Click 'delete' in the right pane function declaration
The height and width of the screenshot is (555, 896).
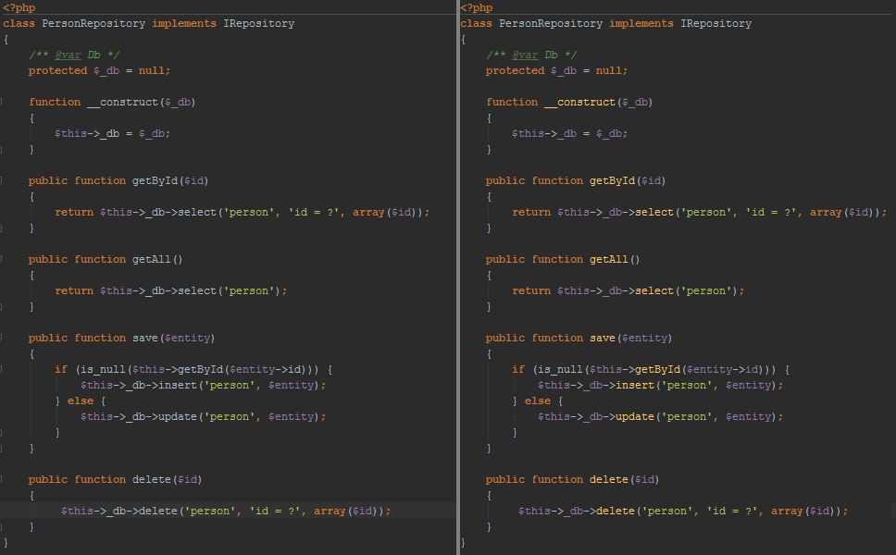click(608, 480)
